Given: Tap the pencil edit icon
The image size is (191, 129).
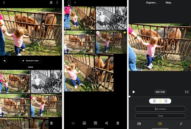Looking at the screenshot, I should [24, 123].
